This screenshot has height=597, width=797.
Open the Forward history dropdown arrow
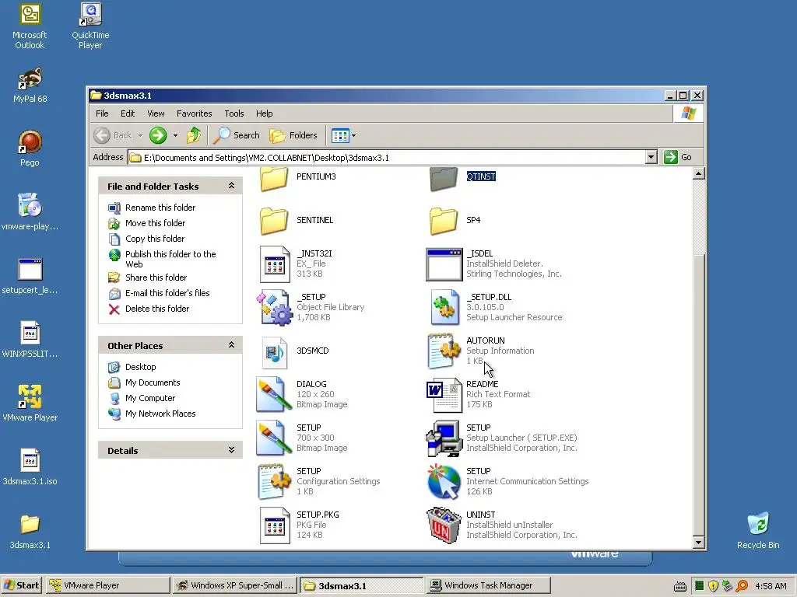tap(175, 135)
